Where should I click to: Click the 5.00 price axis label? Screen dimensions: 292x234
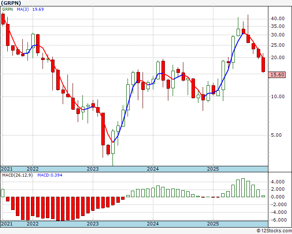coord(276,135)
